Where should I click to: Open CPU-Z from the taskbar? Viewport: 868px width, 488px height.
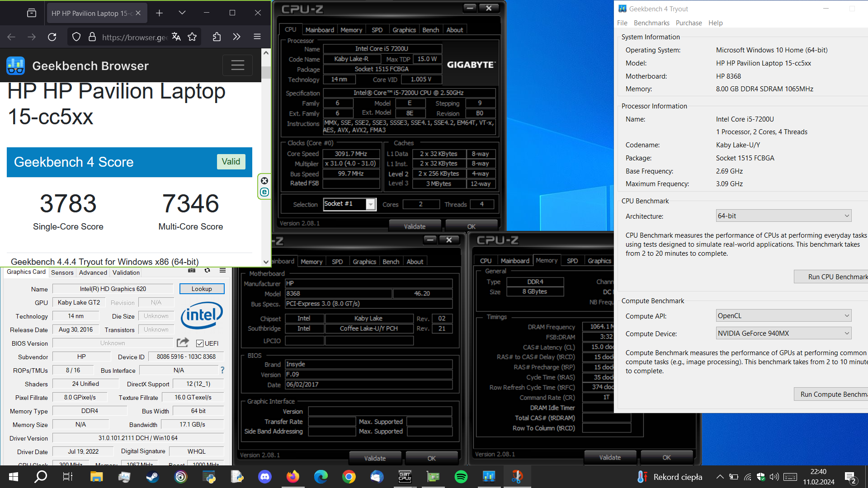[x=405, y=477]
